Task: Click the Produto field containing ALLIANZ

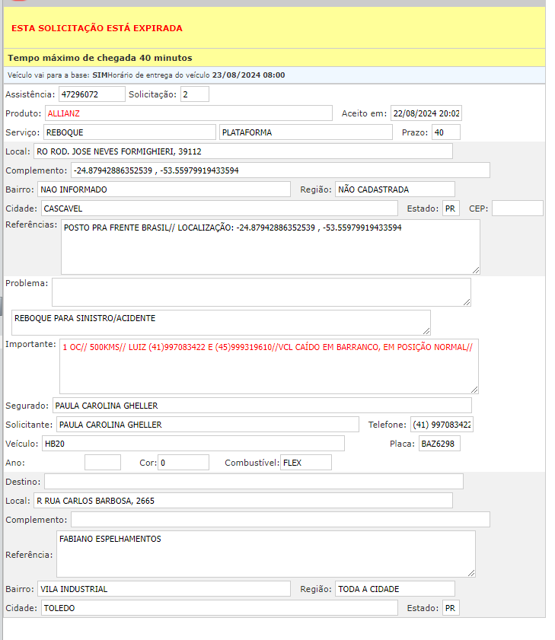Action: pyautogui.click(x=188, y=113)
